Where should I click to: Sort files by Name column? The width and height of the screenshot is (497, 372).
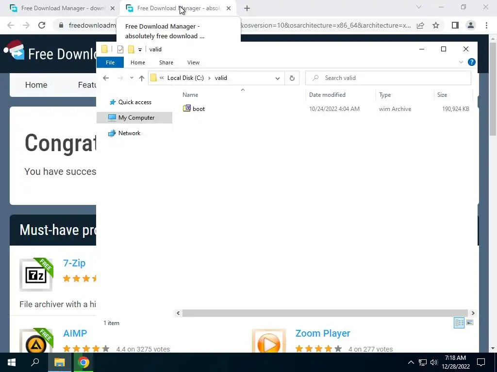(190, 95)
